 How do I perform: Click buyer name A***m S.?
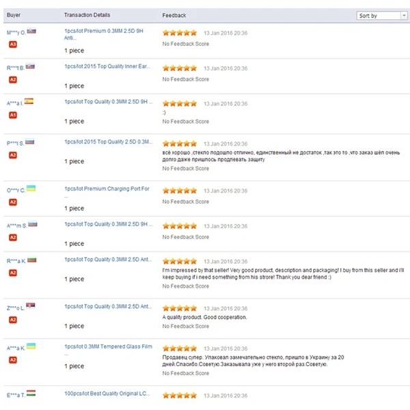pyautogui.click(x=16, y=225)
